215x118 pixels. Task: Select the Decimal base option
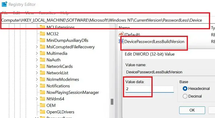[x=185, y=96]
